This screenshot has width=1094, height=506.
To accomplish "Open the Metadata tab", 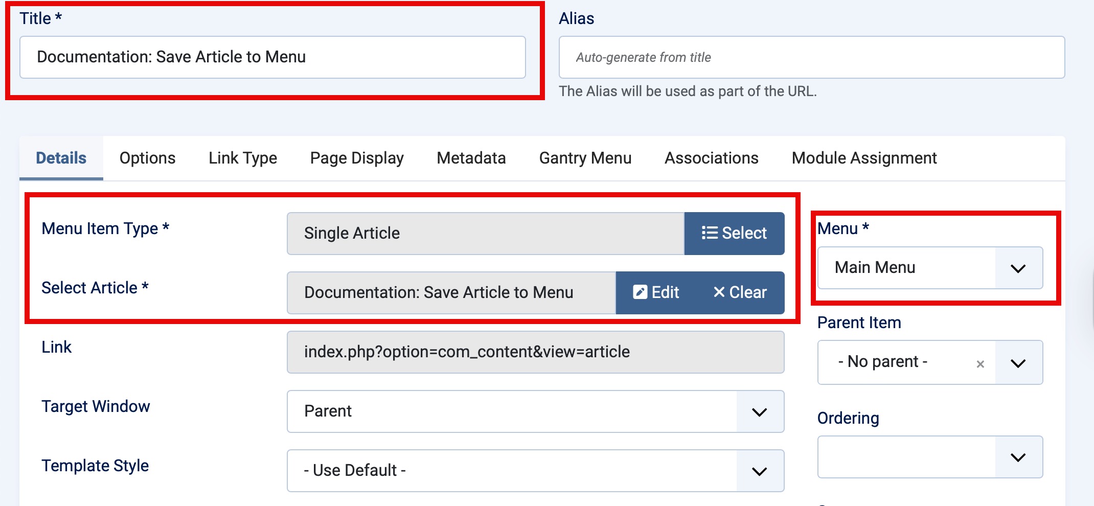I will click(470, 158).
